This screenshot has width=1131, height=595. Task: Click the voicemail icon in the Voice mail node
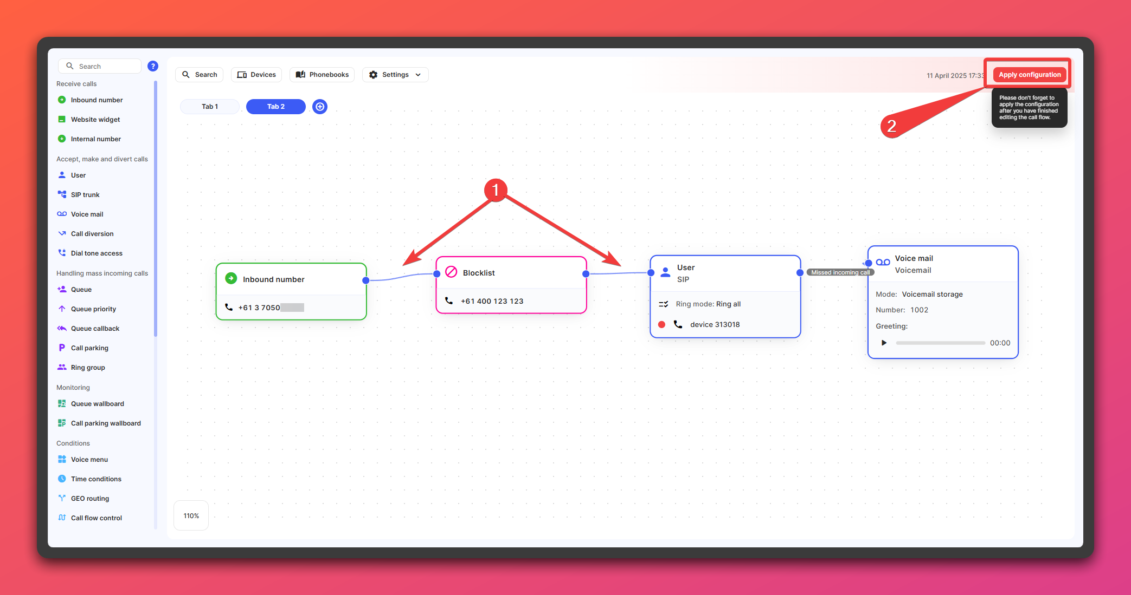point(883,262)
